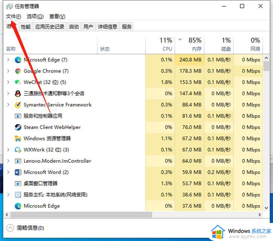Open the 查看(V) menu
Screen dimensions: 273x241
57,16
